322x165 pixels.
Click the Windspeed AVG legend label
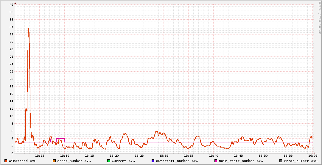pyautogui.click(x=22, y=161)
